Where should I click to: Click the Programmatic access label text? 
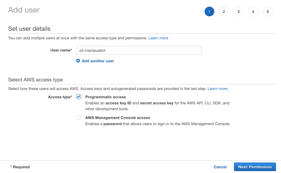tap(106, 97)
